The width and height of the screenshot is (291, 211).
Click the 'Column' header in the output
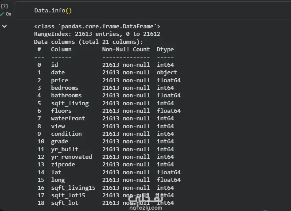(61, 50)
